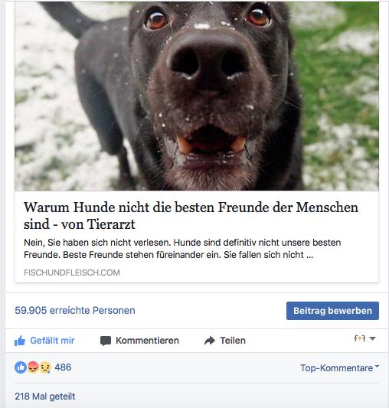Click the thumbs-up icon beside Gefällt mir
The image size is (389, 408).
(x=20, y=341)
